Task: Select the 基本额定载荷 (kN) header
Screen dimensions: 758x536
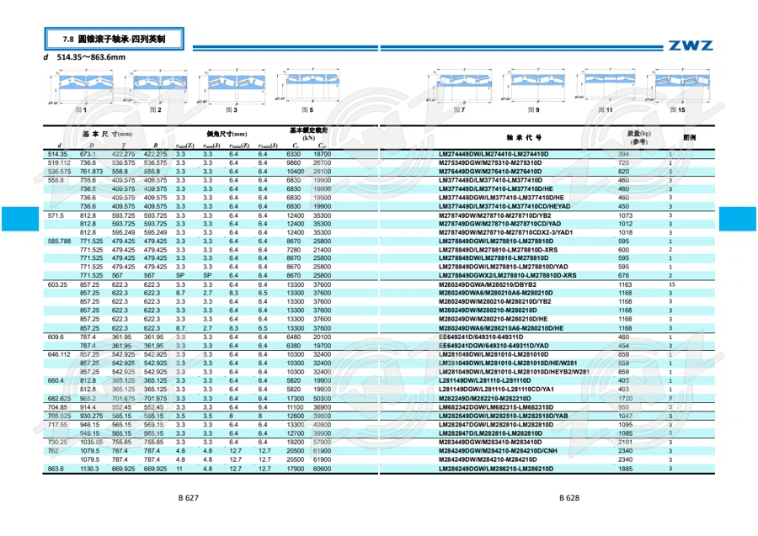Action: [x=308, y=133]
